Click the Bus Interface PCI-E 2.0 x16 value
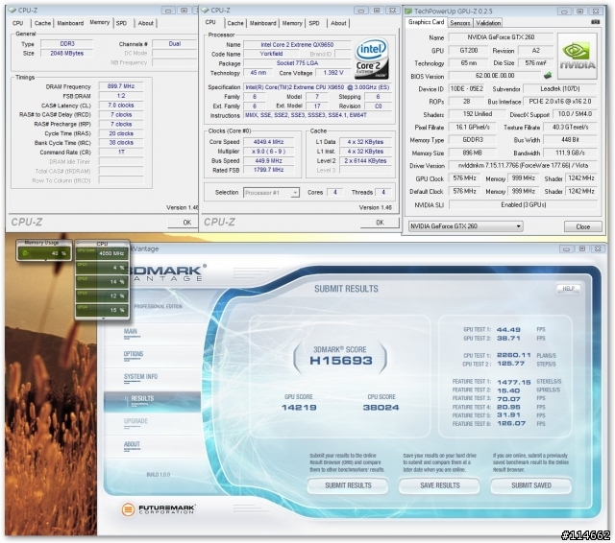615x543 pixels. (x=560, y=102)
